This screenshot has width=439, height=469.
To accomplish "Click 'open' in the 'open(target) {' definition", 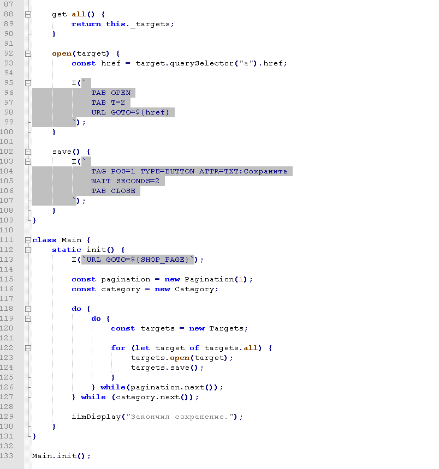I will point(62,53).
